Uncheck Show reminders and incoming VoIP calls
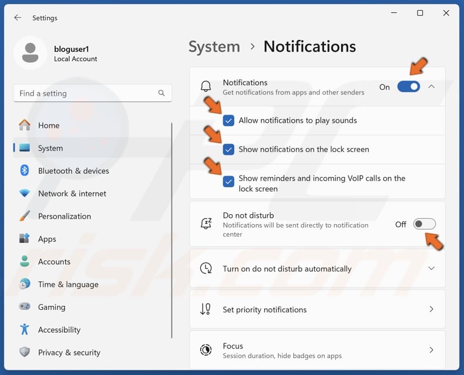This screenshot has width=464, height=375. (228, 181)
